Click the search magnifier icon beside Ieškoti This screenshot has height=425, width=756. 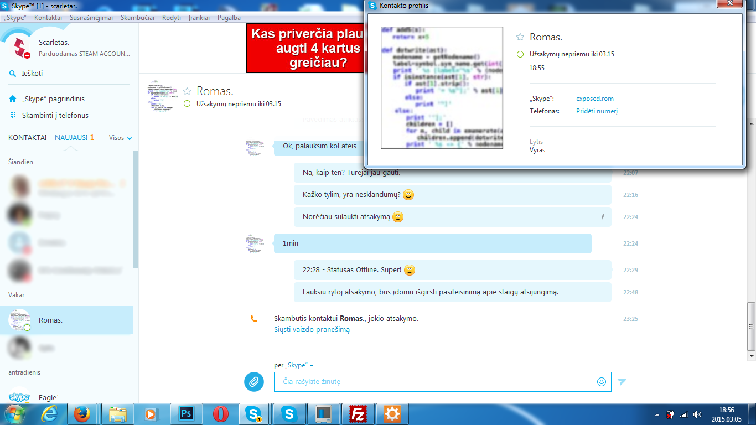tap(13, 74)
